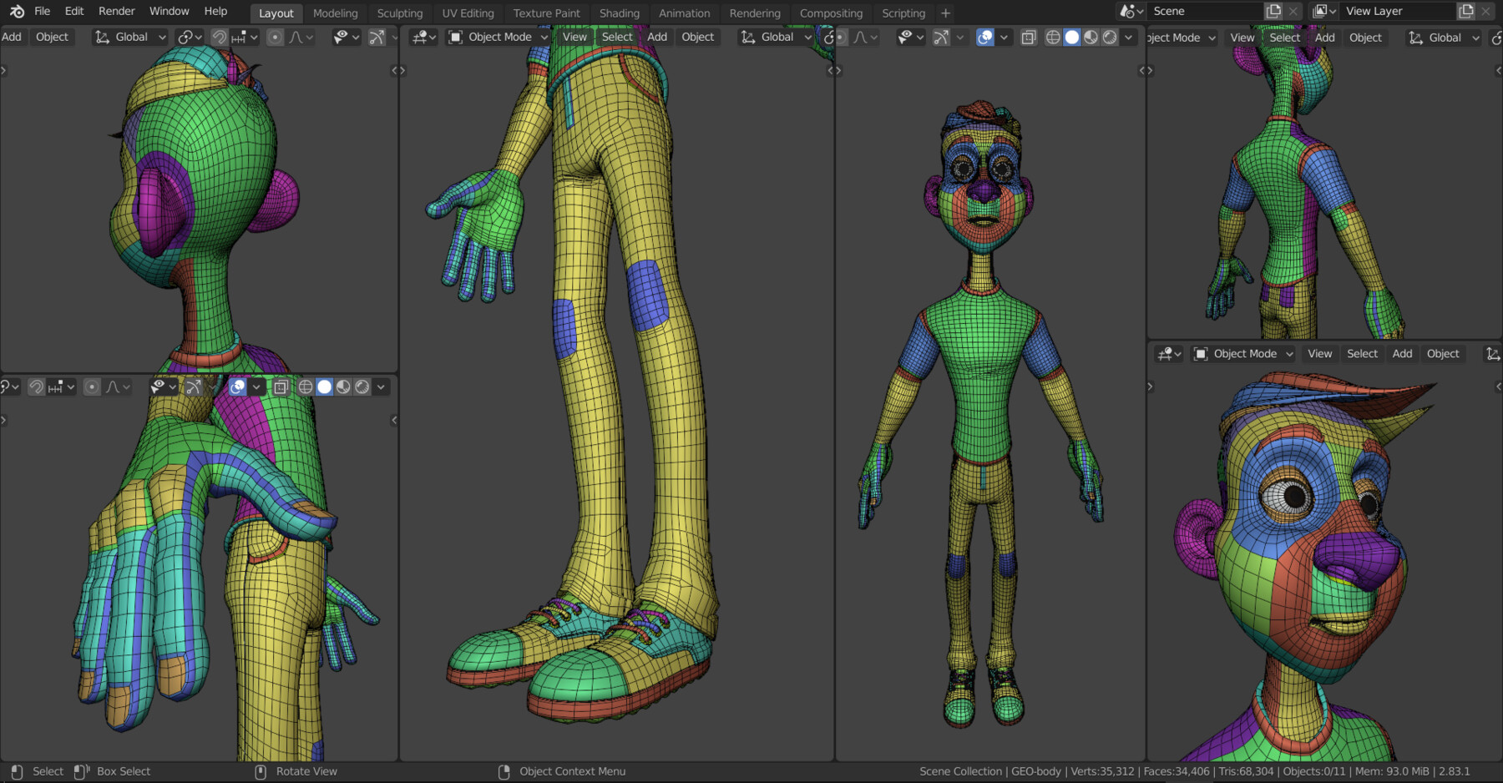
Task: Switch to wireframe shading in the top header row
Action: [x=1053, y=38]
